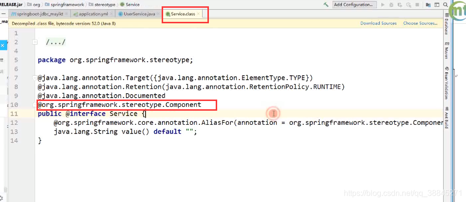Open the Add Configuration dropdown

[x=354, y=5]
